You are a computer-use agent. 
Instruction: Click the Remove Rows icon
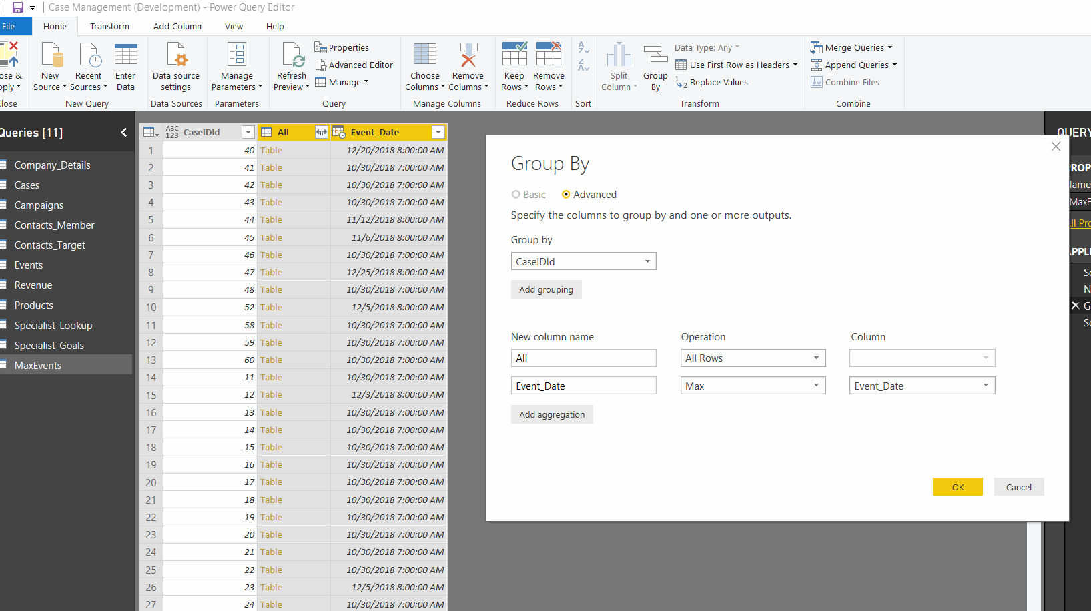[x=549, y=53]
